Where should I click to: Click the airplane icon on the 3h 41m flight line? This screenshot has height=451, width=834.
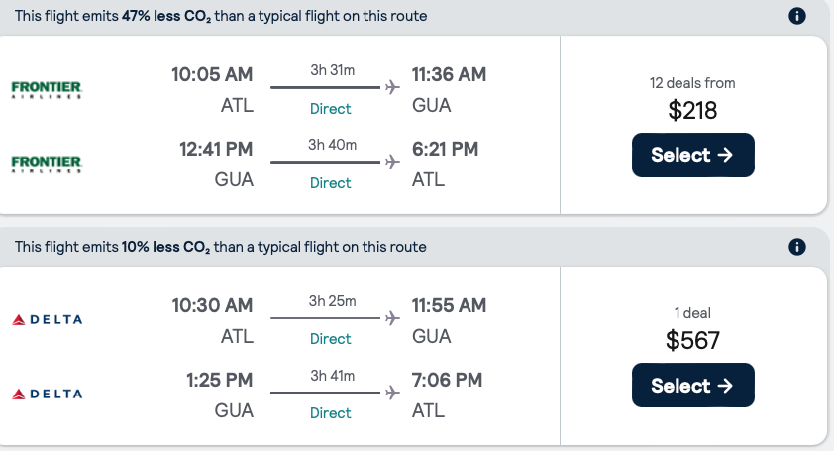click(392, 393)
